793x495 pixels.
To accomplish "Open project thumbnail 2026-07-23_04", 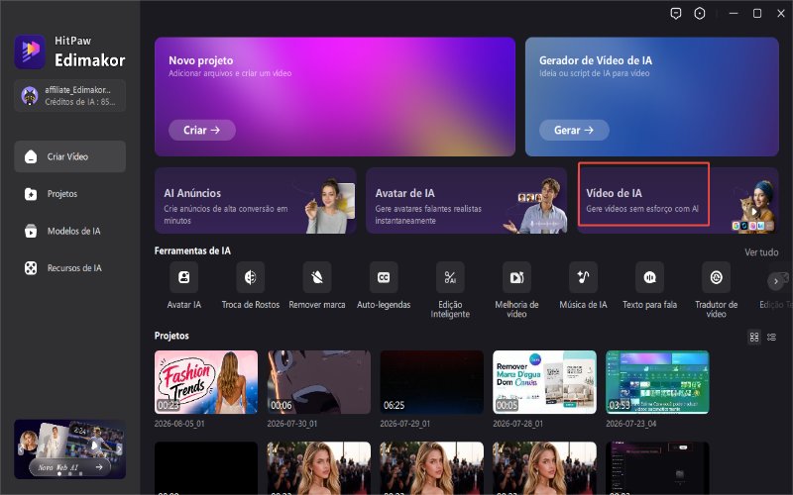I will click(657, 382).
